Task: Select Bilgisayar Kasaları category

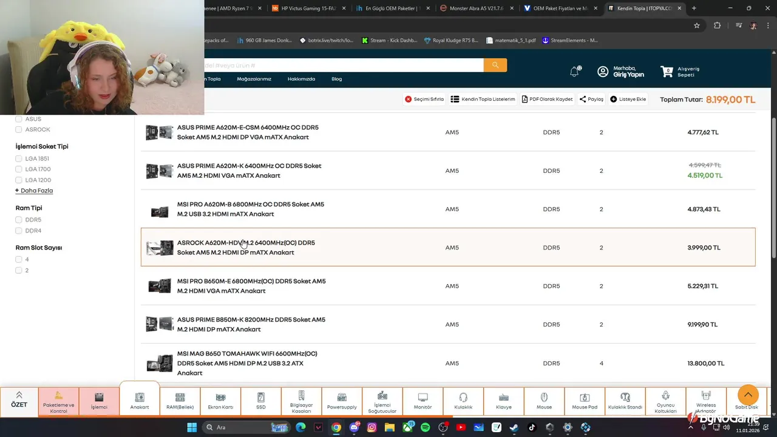Action: tap(301, 402)
